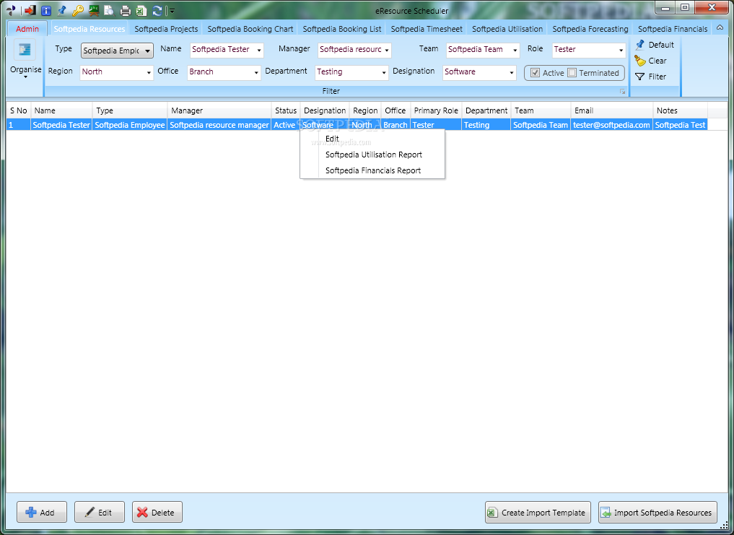Viewport: 734px width, 535px height.
Task: Click the Excel export icon in quick toolbar
Action: tap(141, 10)
